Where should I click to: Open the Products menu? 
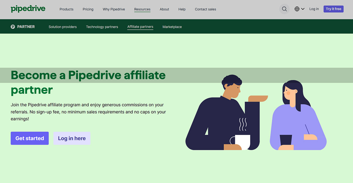point(66,9)
